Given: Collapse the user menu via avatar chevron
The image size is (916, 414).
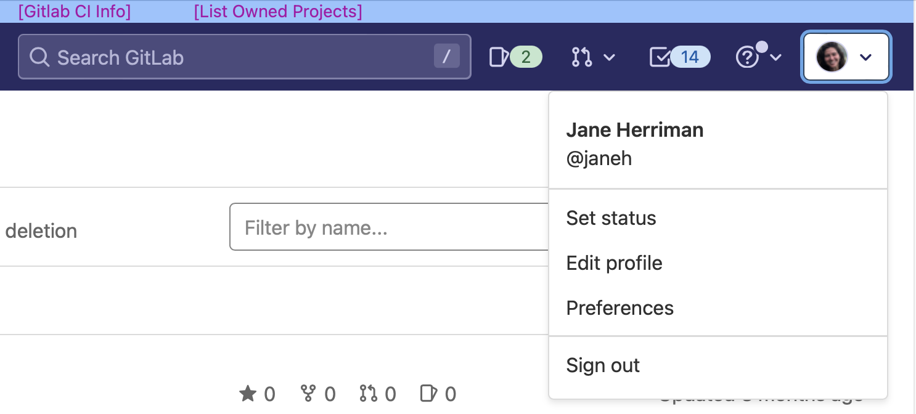Looking at the screenshot, I should 865,57.
